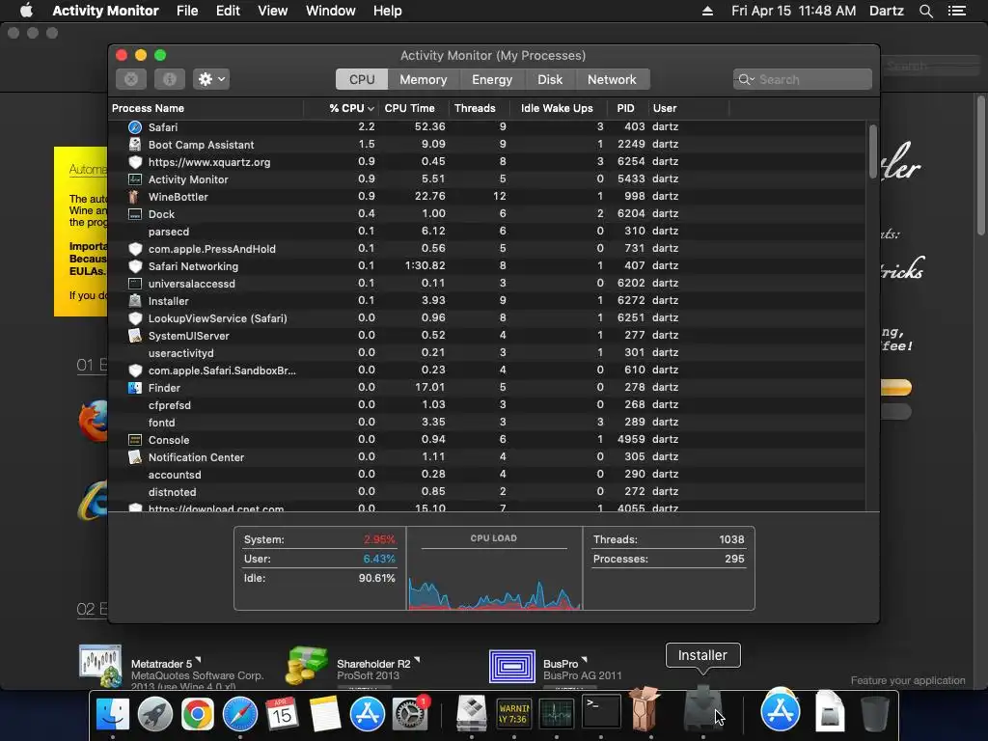Open the Notification Center list icon in menu bar
The height and width of the screenshot is (741, 988).
point(956,11)
